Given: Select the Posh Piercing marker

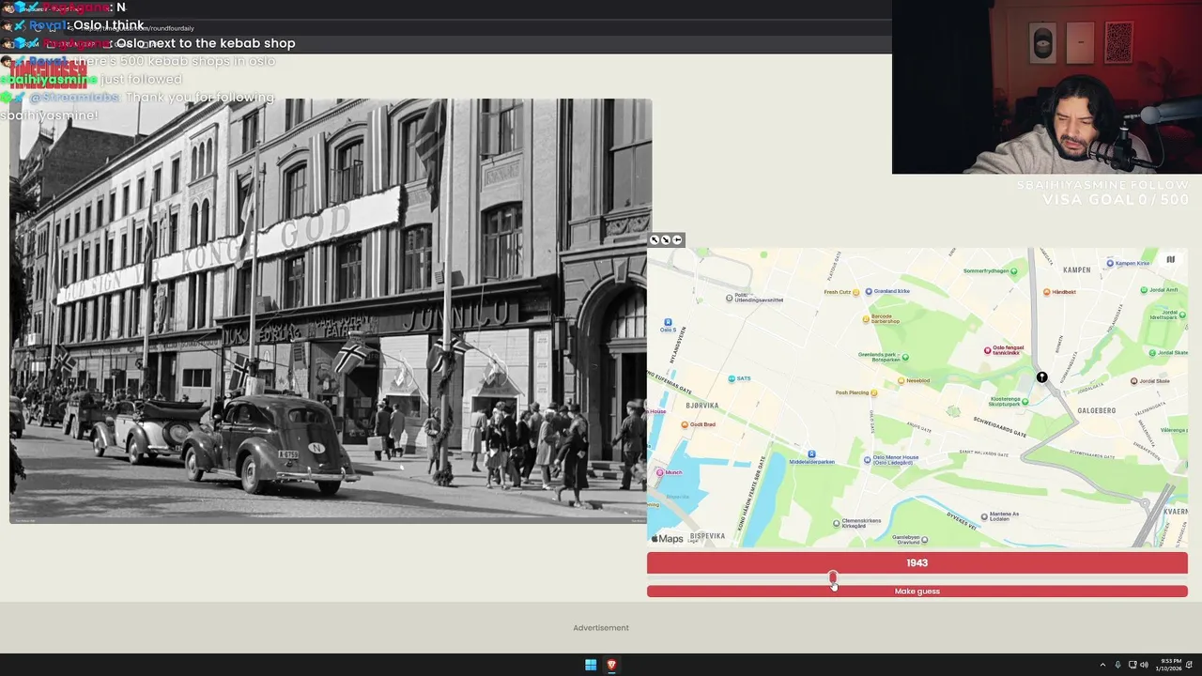Looking at the screenshot, I should 875,392.
